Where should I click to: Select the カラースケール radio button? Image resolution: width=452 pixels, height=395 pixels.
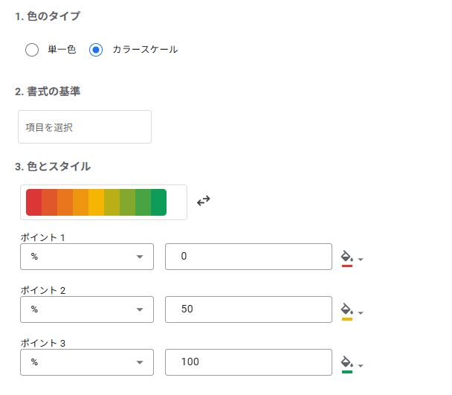click(x=96, y=50)
